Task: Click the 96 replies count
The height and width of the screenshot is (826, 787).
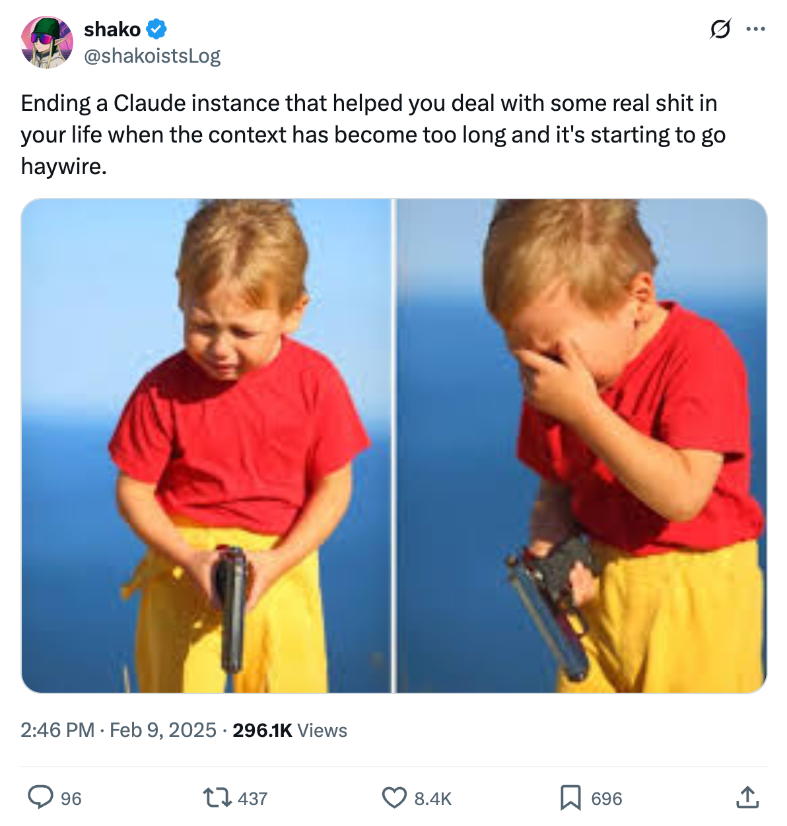Action: [71, 799]
